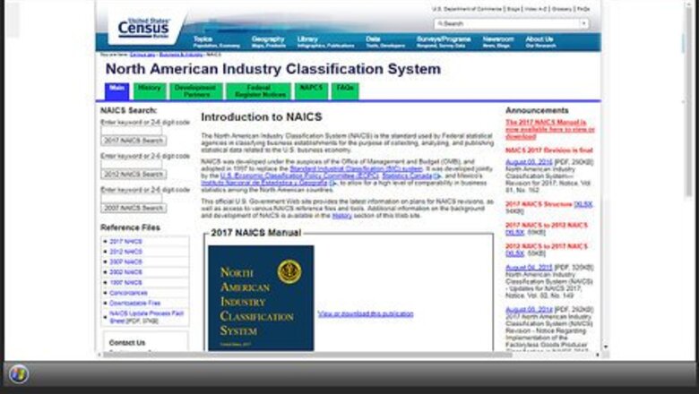Click the page scrollbar down arrow

point(605,347)
